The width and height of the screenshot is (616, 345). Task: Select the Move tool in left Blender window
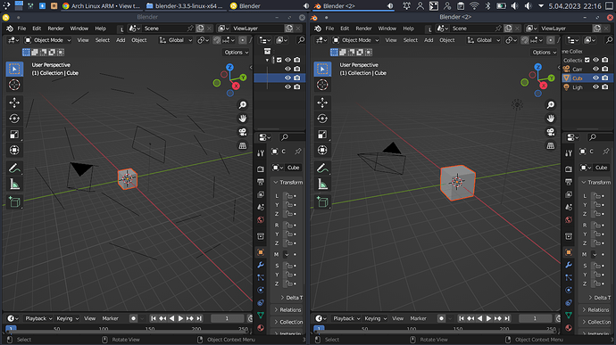point(14,103)
